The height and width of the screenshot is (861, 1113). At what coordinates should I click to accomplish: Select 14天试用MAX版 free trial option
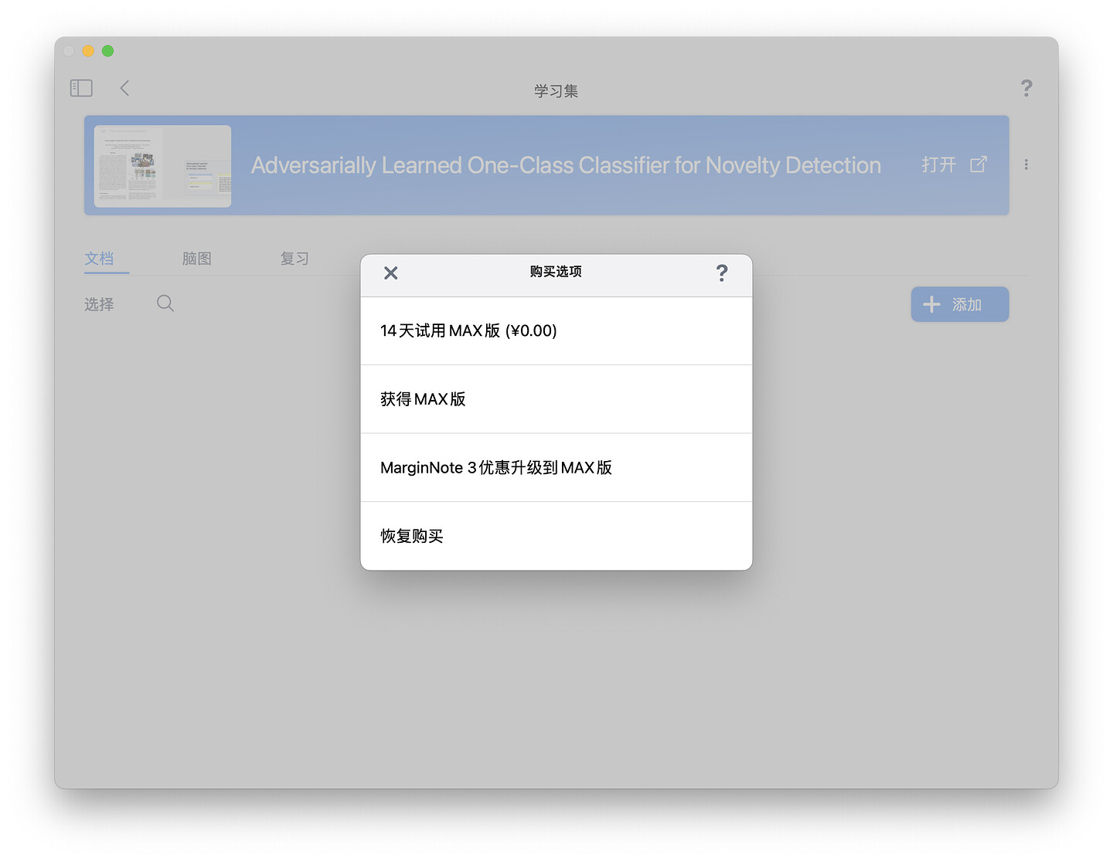coord(556,331)
